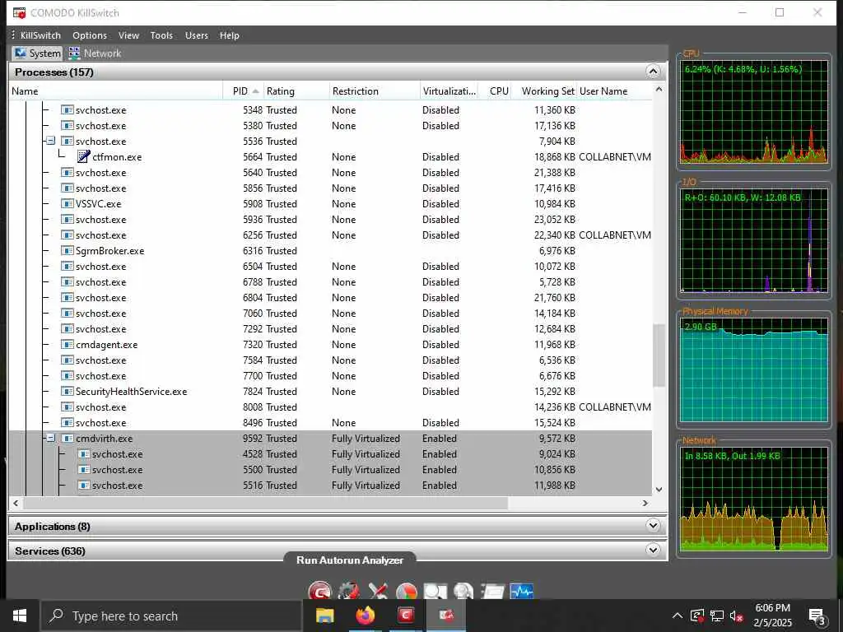Click the disc with magnifier dock icon

463,591
